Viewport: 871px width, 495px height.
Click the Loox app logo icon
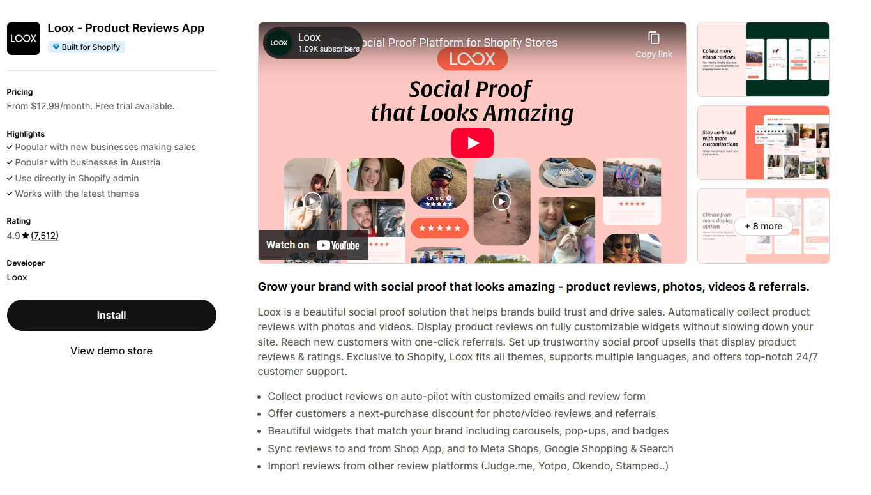click(x=24, y=38)
